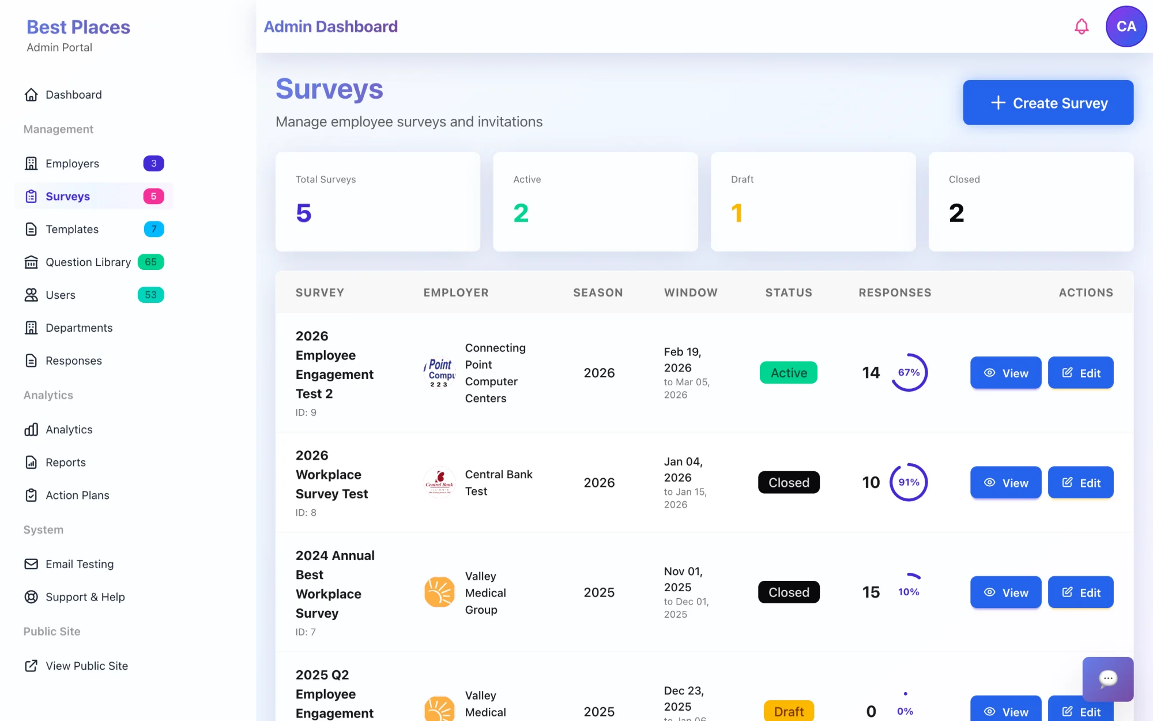
Task: Click the Draft status badge
Action: click(789, 711)
